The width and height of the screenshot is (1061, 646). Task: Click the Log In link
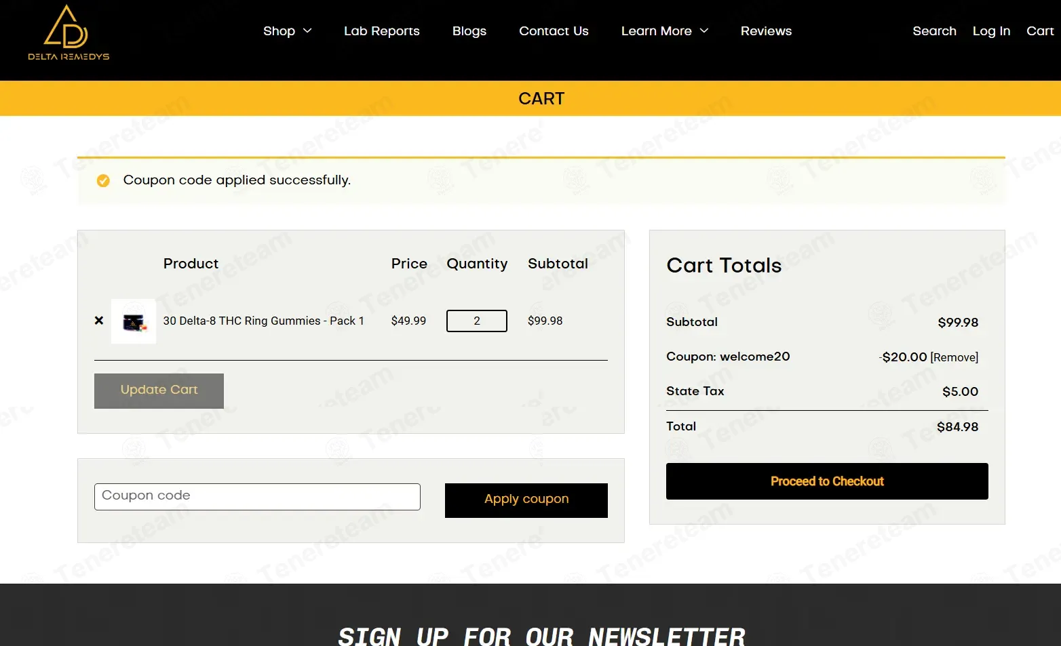[x=991, y=31]
